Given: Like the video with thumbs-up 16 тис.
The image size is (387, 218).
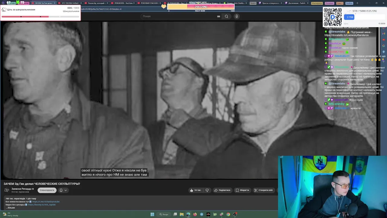Looking at the screenshot, I should tap(196, 190).
